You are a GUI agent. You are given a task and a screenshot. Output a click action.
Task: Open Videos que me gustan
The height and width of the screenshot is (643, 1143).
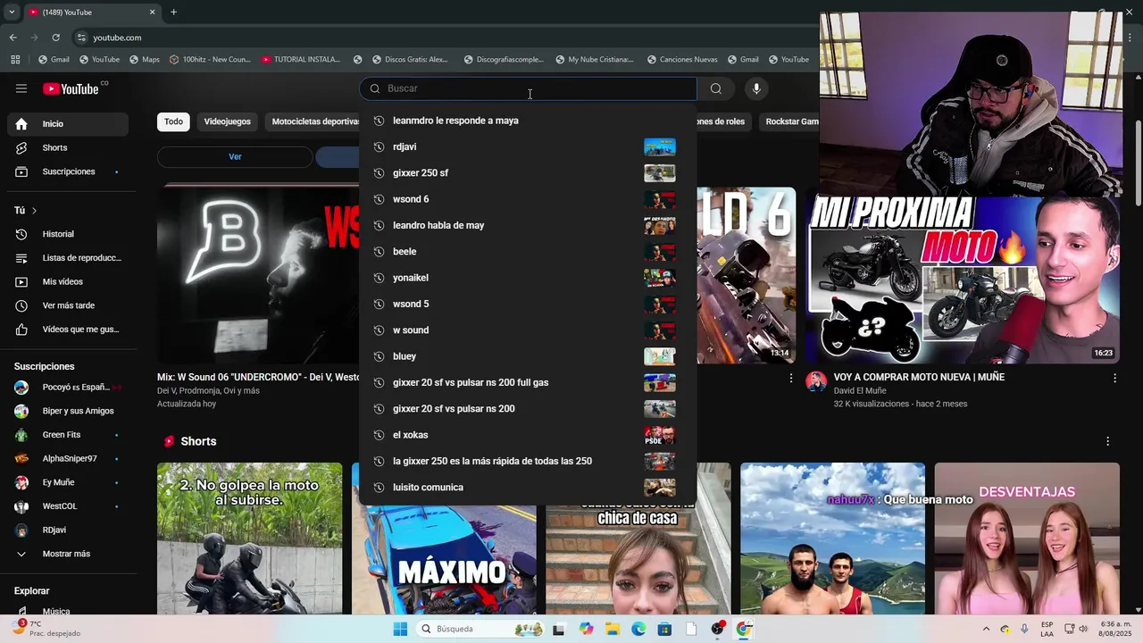68,330
